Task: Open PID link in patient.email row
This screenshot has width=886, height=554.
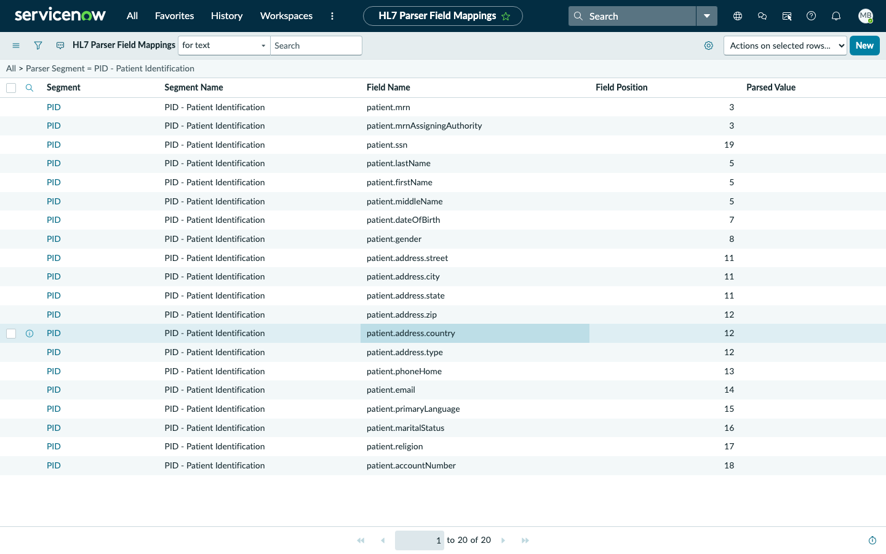Action: 54,390
